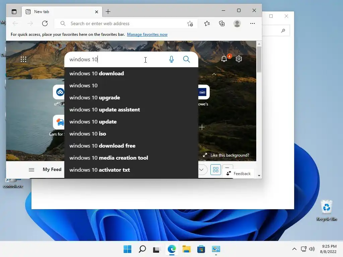The height and width of the screenshot is (257, 343).
Task: Choose suggestion windows 10 media creation tool
Action: point(131,158)
